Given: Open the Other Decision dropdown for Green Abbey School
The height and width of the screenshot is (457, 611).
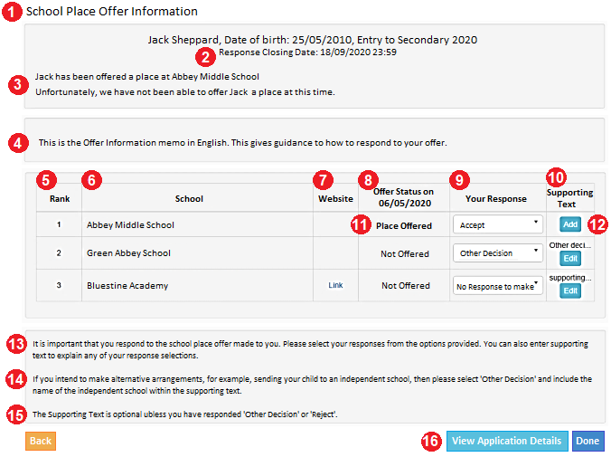Looking at the screenshot, I should [x=498, y=252].
